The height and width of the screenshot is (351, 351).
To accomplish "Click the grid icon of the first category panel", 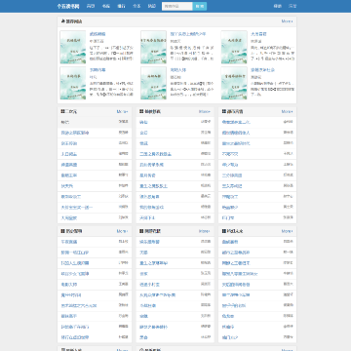I will click(x=62, y=111).
